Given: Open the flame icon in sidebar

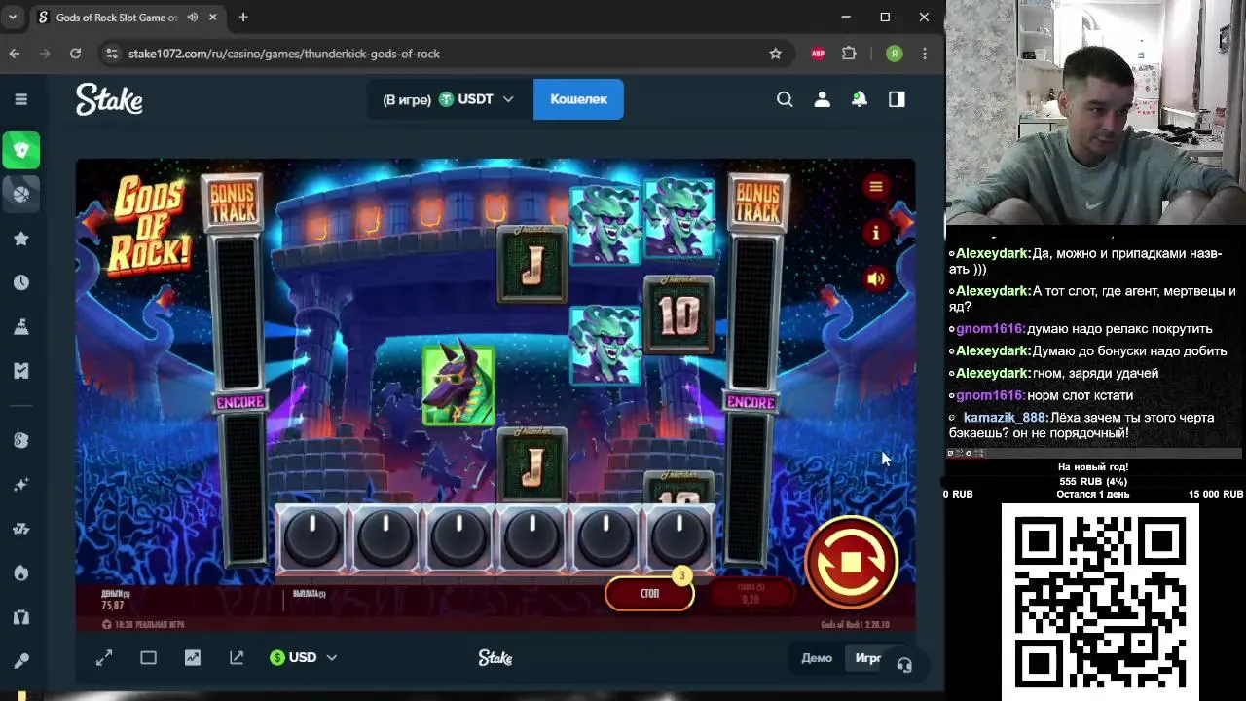Looking at the screenshot, I should click(20, 572).
